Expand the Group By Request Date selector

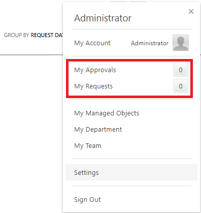tap(47, 35)
